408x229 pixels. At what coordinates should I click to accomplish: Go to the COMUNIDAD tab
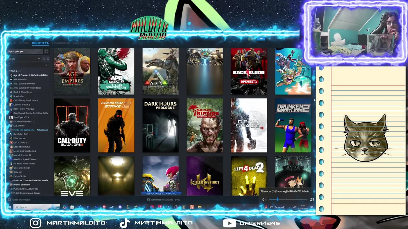click(x=61, y=43)
